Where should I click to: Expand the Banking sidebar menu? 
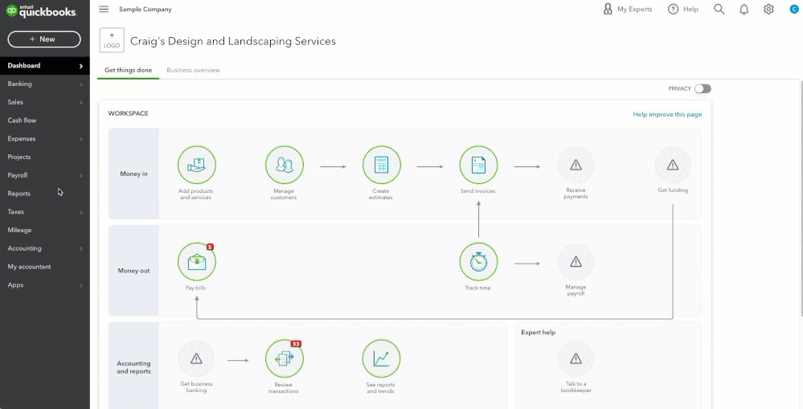click(44, 84)
